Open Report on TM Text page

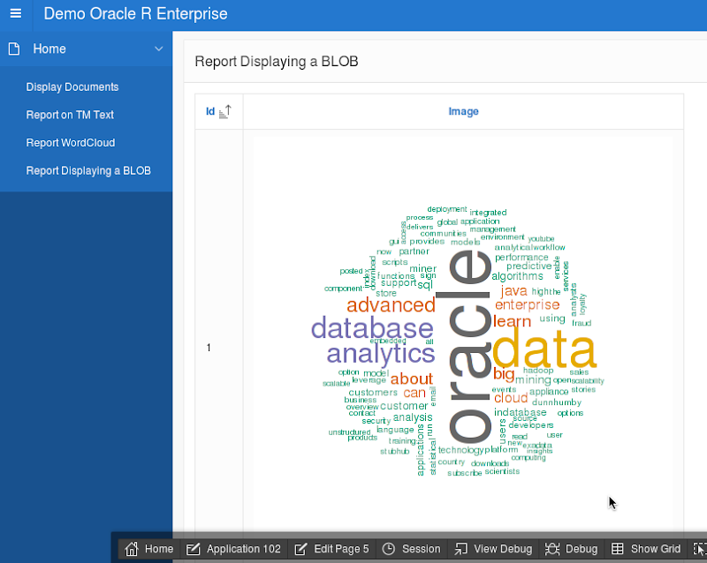70,115
